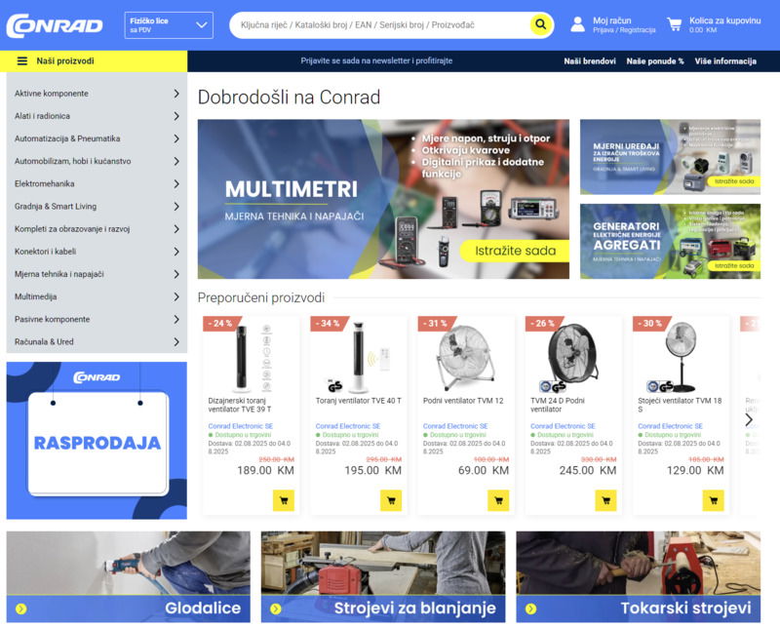The image size is (780, 628).
Task: Add Podni ventilator TVM 12 to cart
Action: (x=498, y=500)
